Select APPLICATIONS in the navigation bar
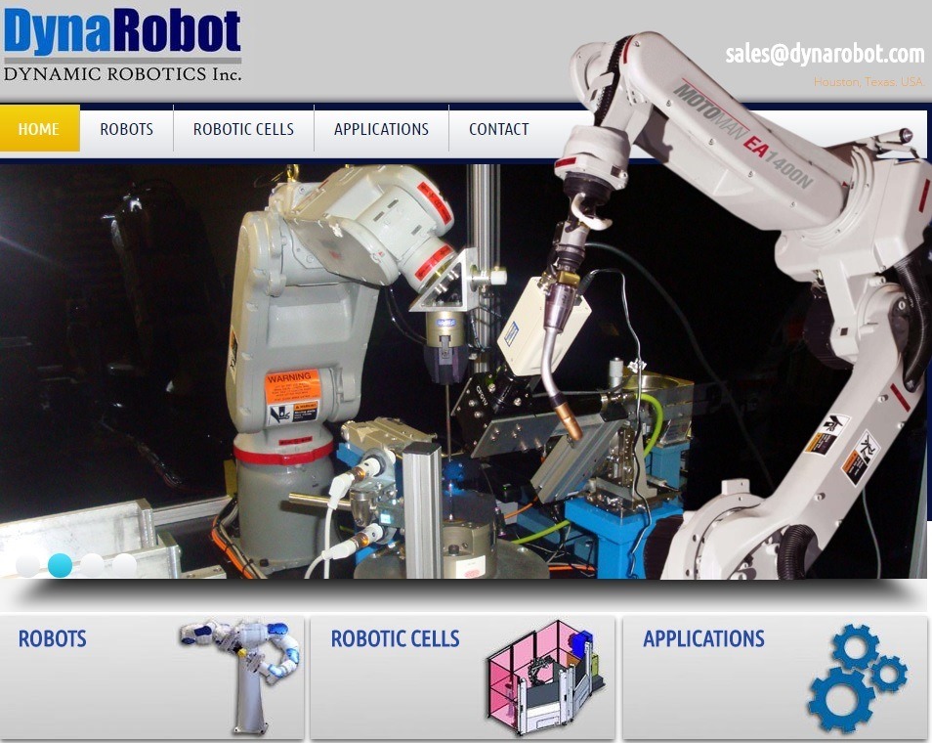Viewport: 932px width, 743px height. (381, 129)
